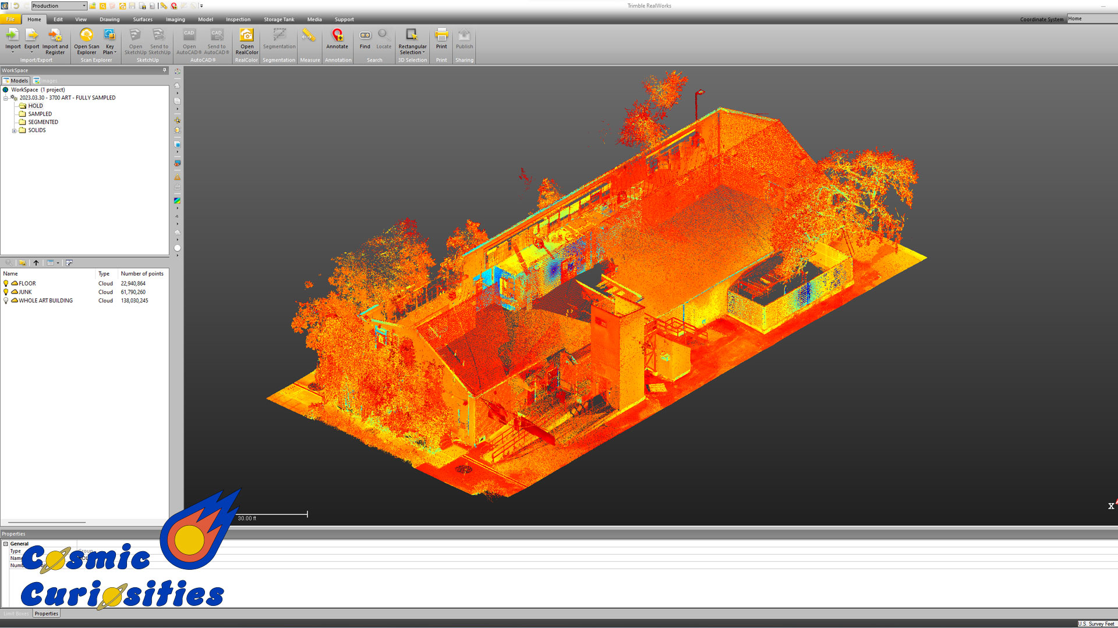Open the Surfaces ribbon tab
The height and width of the screenshot is (628, 1118).
pos(143,19)
